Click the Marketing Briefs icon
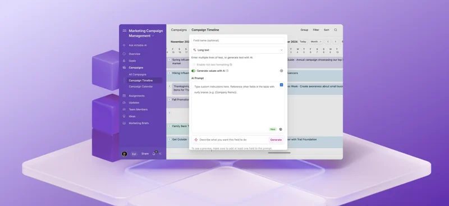 pyautogui.click(x=124, y=123)
